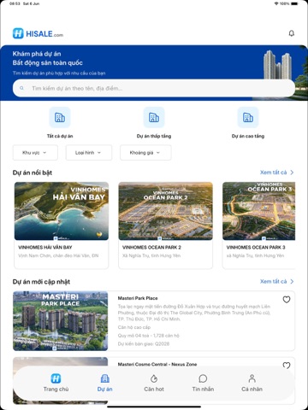Open the Căn hot tab
Viewport: 308px width, 410px height.
coord(154,383)
